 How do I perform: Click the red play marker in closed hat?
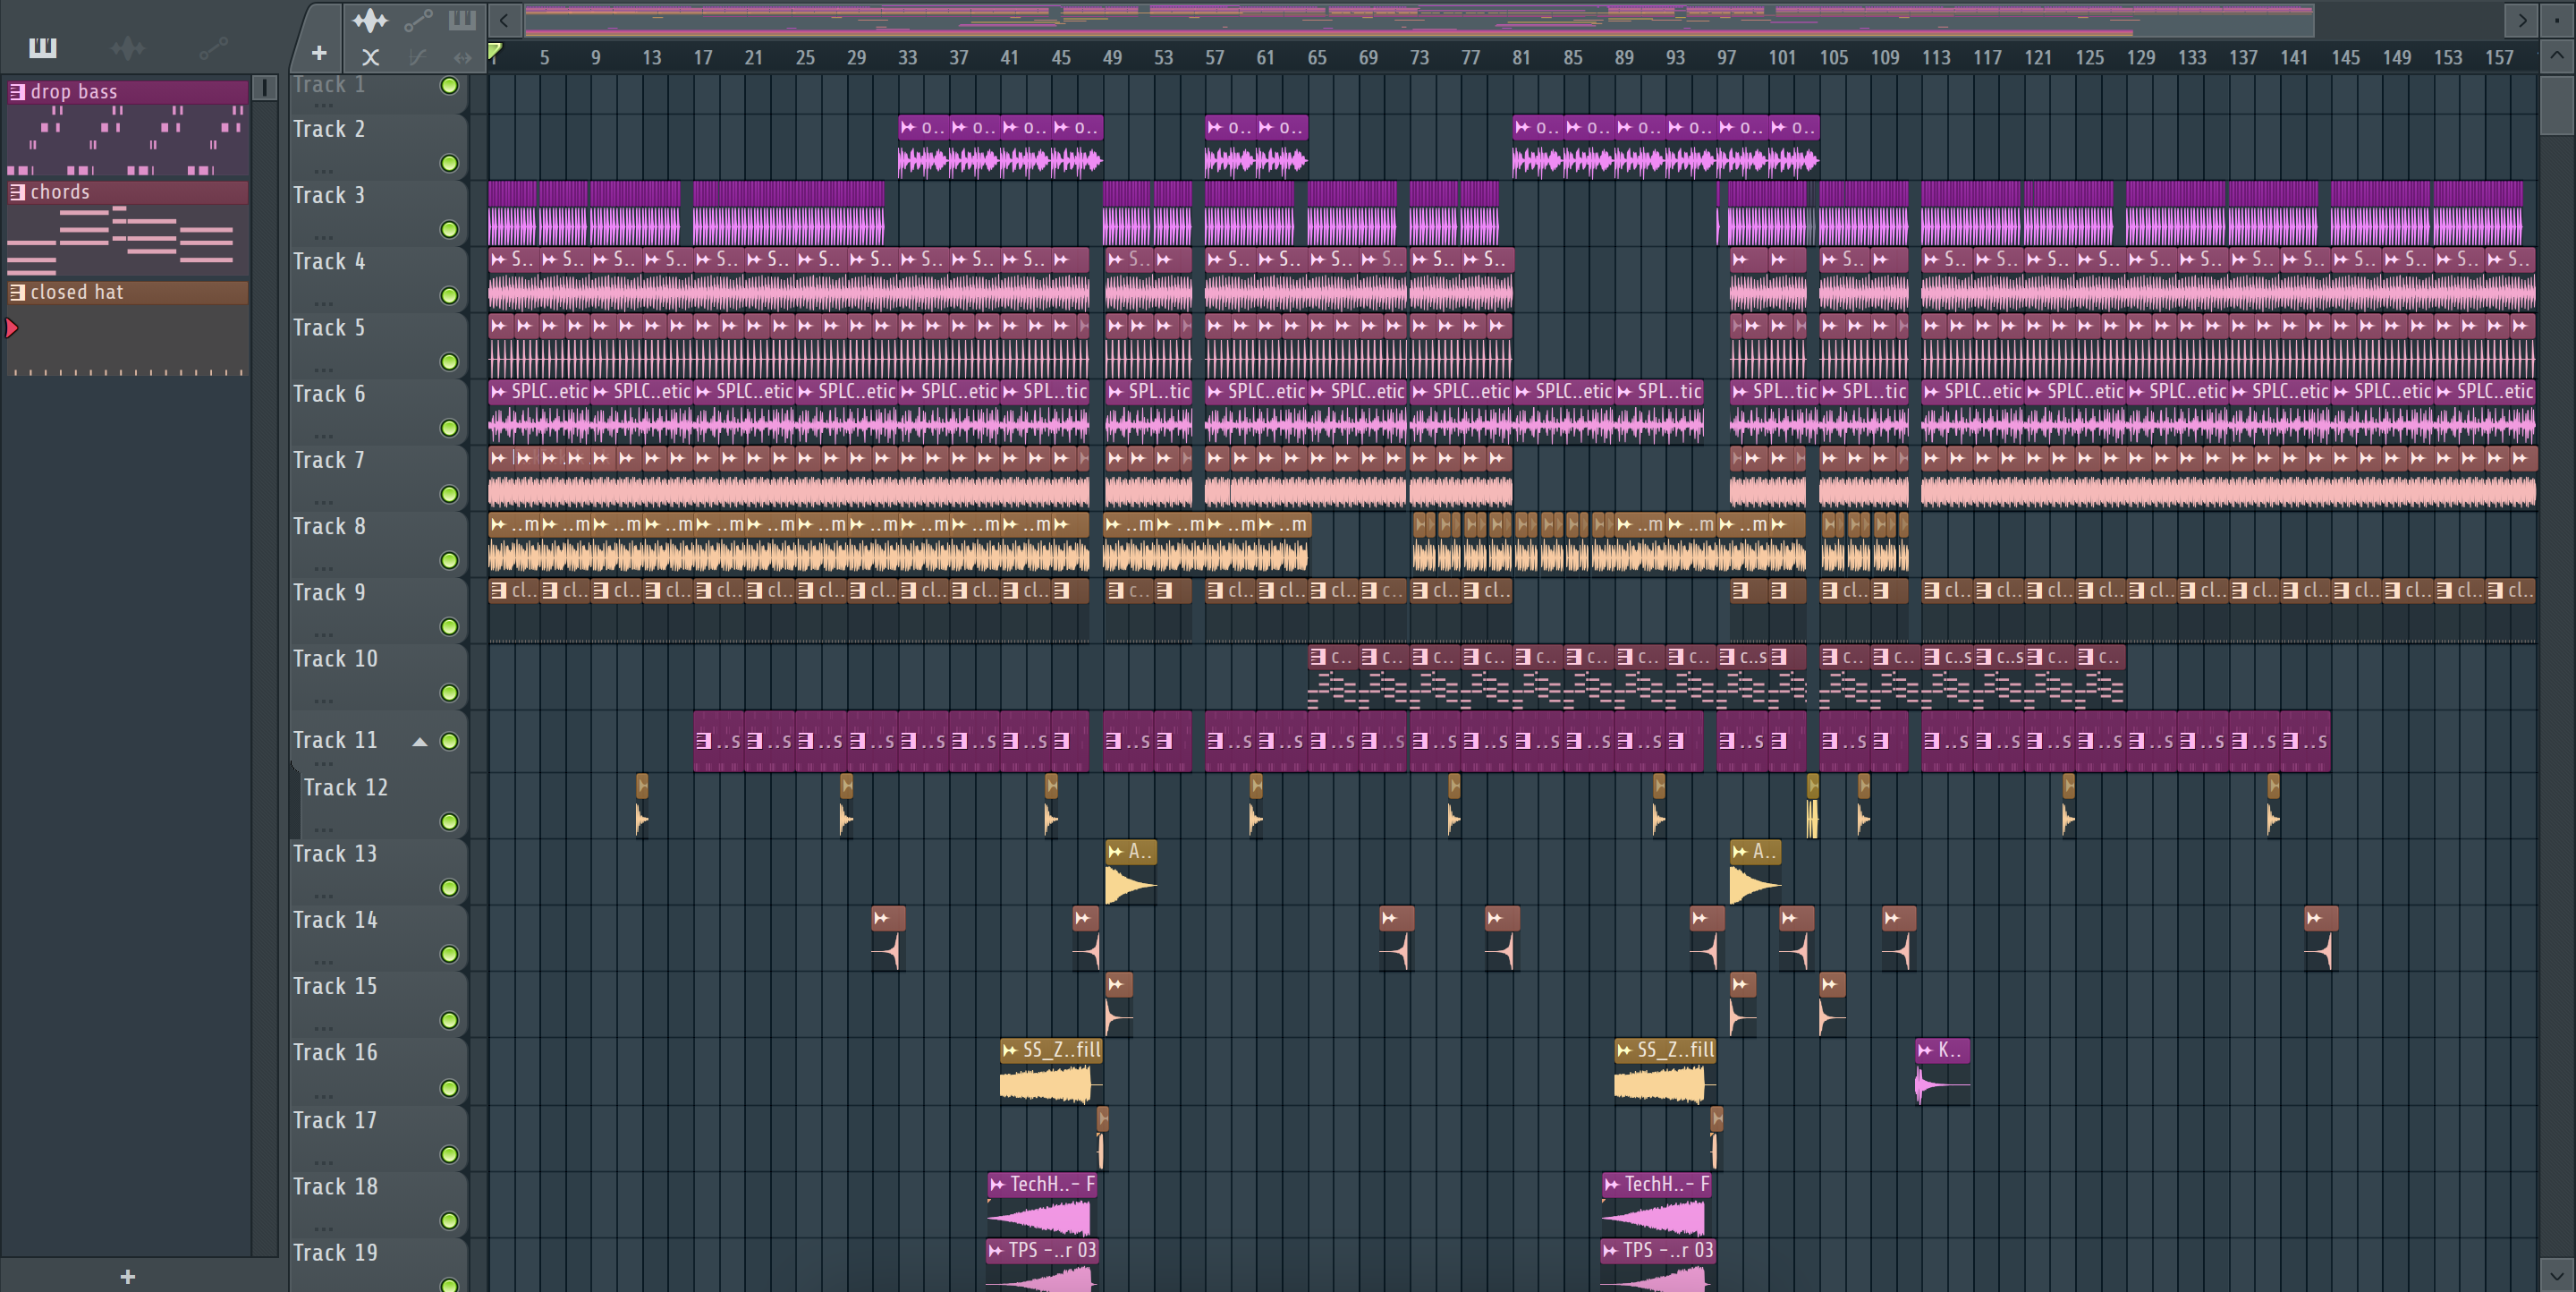coord(12,328)
